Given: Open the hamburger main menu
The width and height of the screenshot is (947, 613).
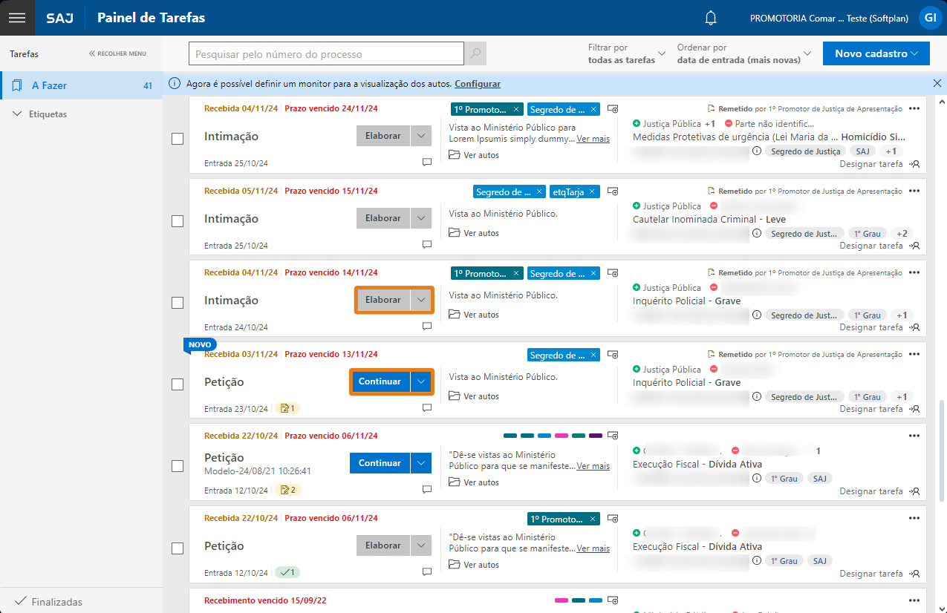Looking at the screenshot, I should 17,18.
